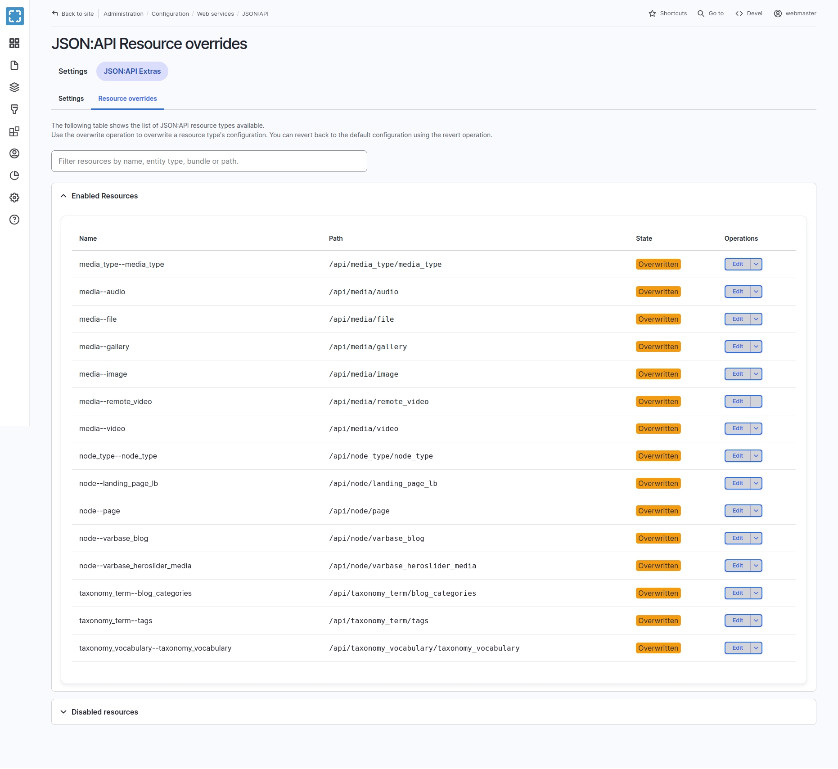
Task: Click Edit for the taxonomy_term--tags resource
Action: [x=737, y=621]
